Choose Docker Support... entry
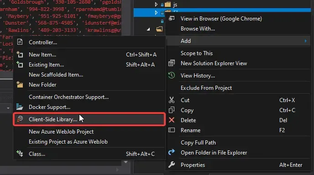Viewport: 314px width, 175px height. [89, 107]
